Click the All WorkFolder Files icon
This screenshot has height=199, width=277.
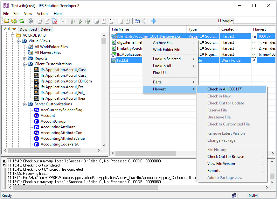point(31,47)
